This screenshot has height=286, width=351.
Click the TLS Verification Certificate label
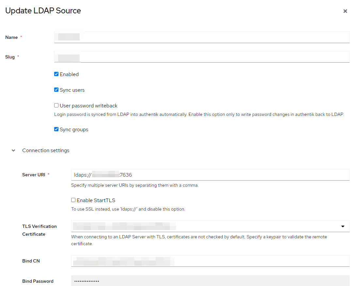(39, 230)
